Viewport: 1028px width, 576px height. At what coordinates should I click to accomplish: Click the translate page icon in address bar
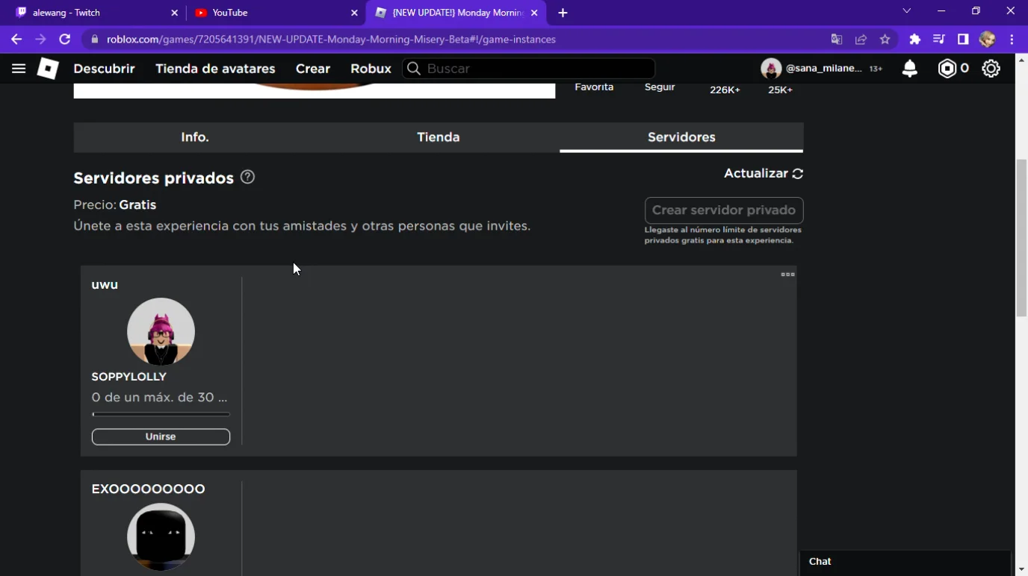click(836, 40)
